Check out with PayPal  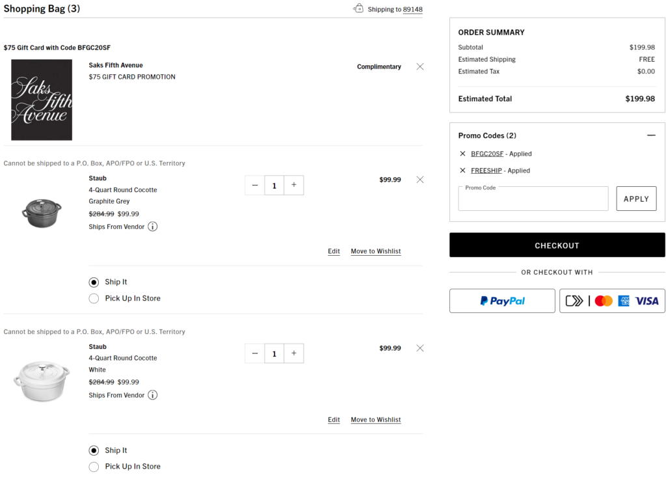tap(502, 301)
